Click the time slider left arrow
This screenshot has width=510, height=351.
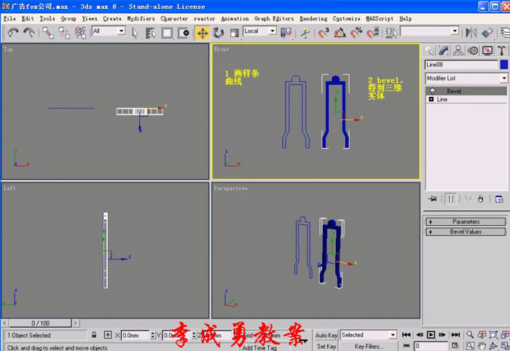coord(4,323)
